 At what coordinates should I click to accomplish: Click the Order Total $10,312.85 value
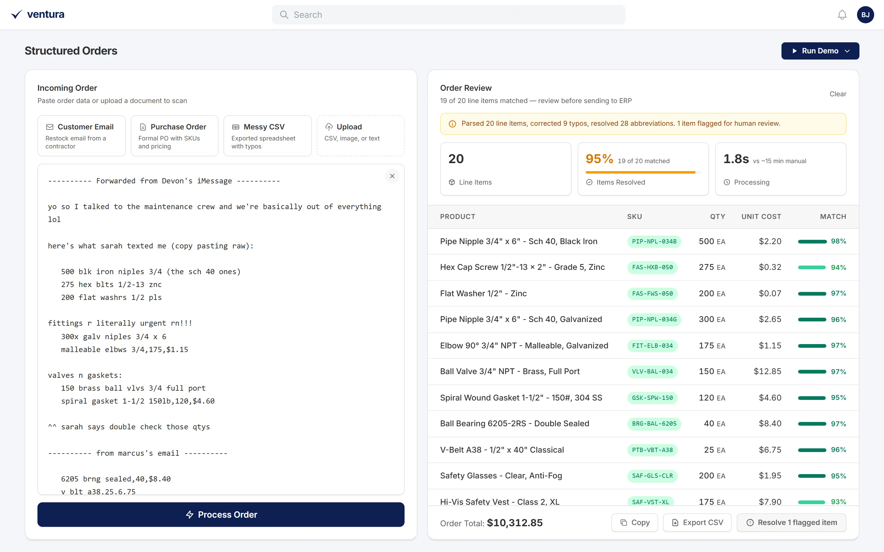pyautogui.click(x=515, y=523)
